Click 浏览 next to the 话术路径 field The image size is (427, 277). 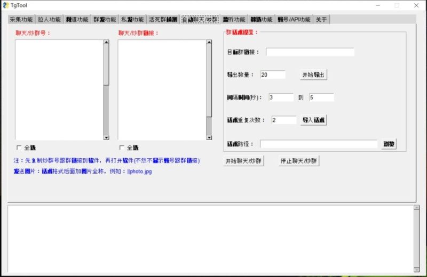389,144
